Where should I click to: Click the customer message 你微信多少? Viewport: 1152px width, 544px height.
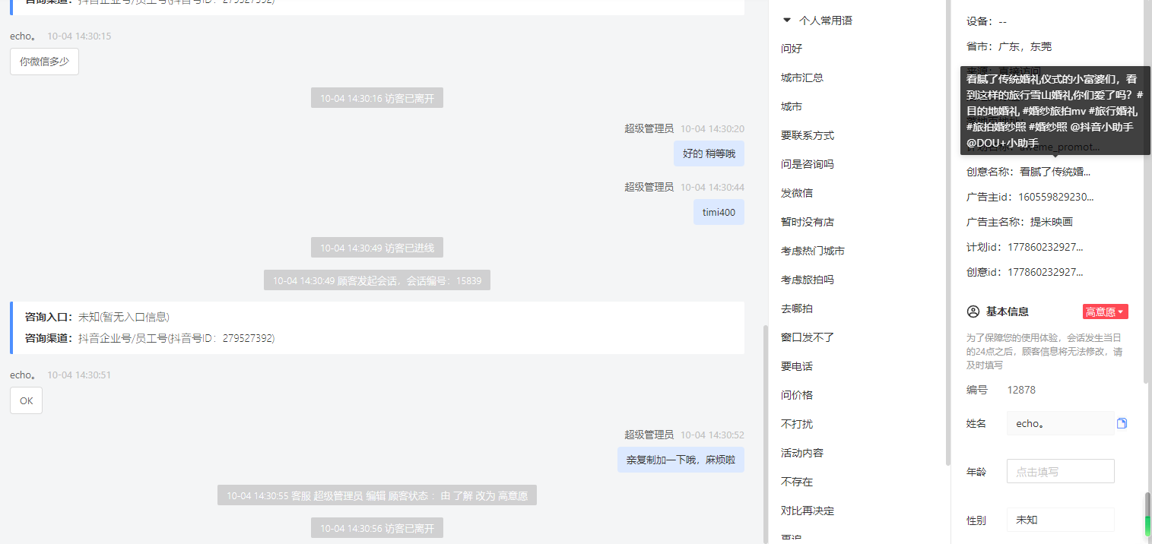(44, 62)
